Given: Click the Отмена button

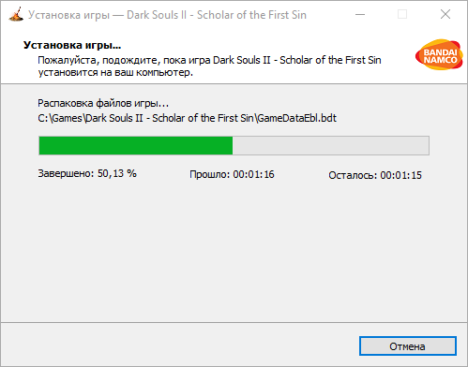Looking at the screenshot, I should (408, 345).
